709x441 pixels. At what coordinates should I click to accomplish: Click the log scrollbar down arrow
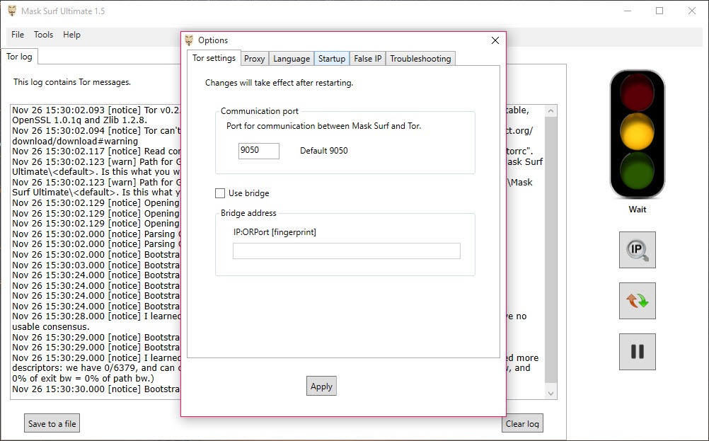click(x=551, y=394)
